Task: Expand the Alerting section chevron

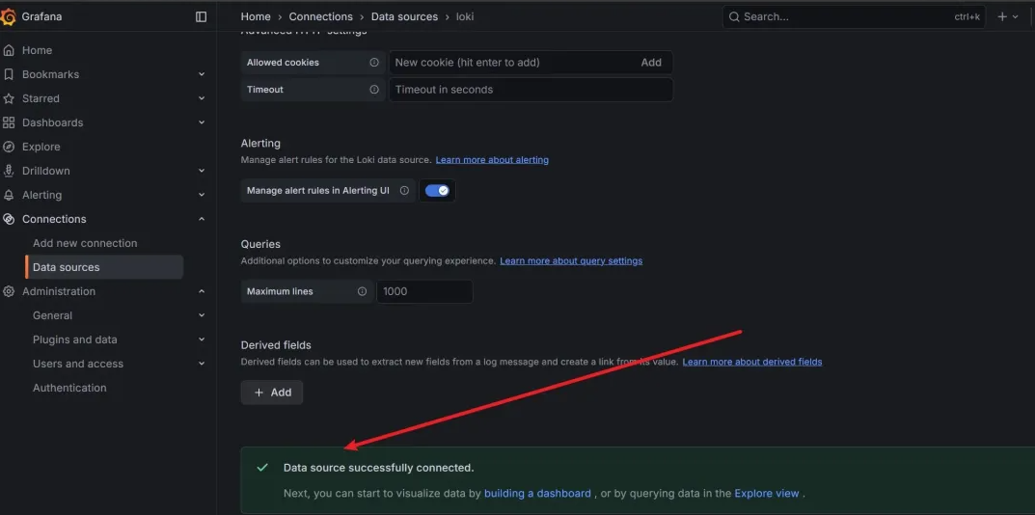Action: 202,195
